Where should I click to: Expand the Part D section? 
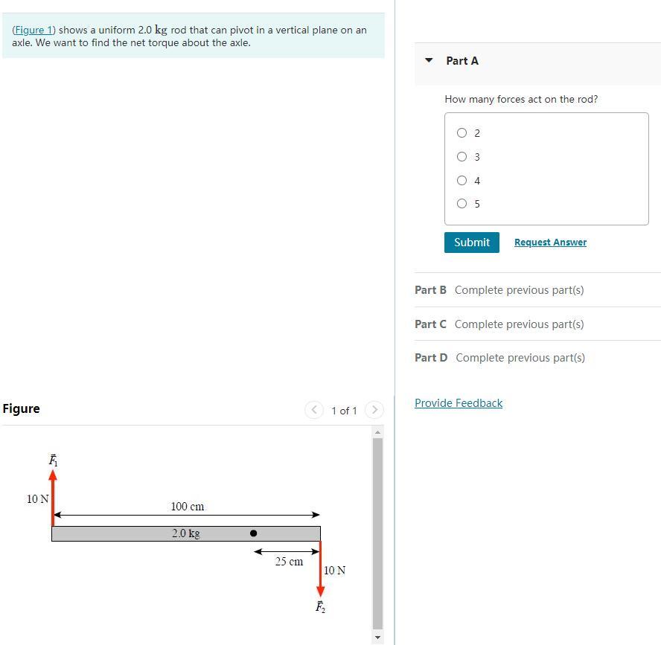pos(430,358)
